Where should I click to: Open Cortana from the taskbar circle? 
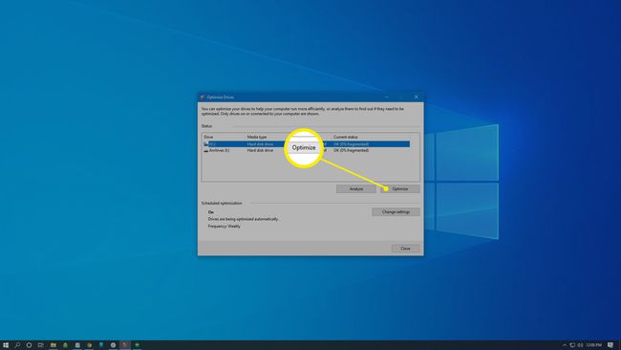[29, 345]
